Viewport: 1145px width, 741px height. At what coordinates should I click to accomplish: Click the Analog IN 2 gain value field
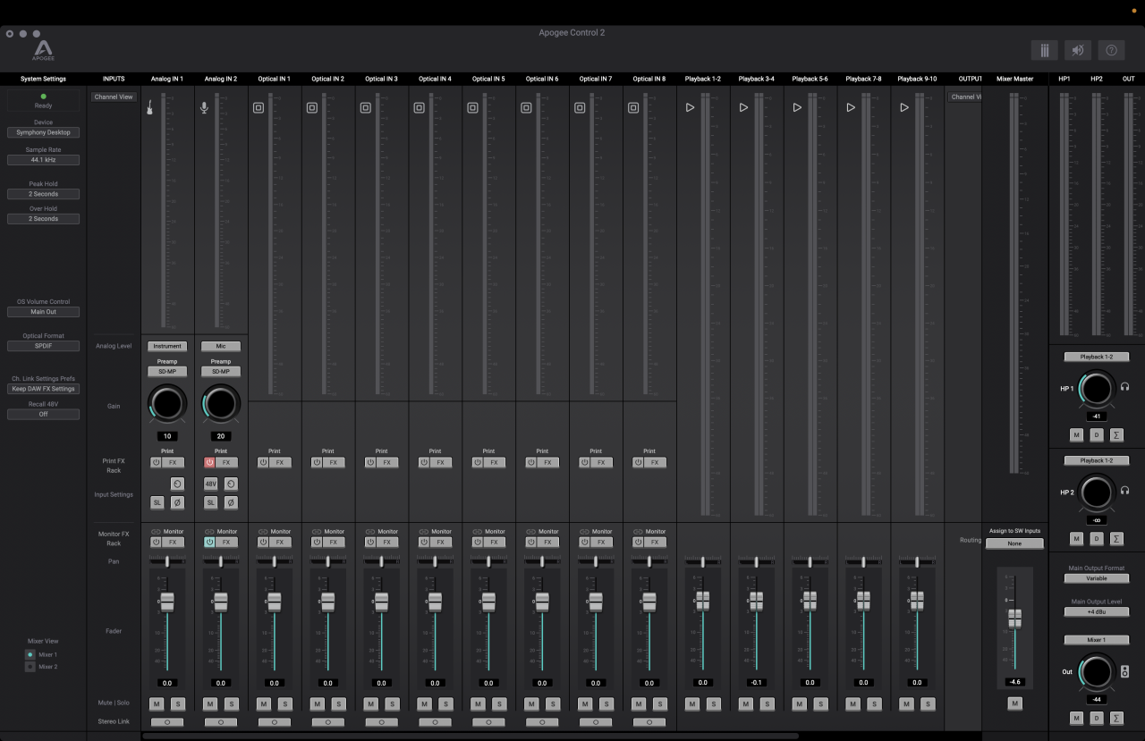[x=221, y=436]
